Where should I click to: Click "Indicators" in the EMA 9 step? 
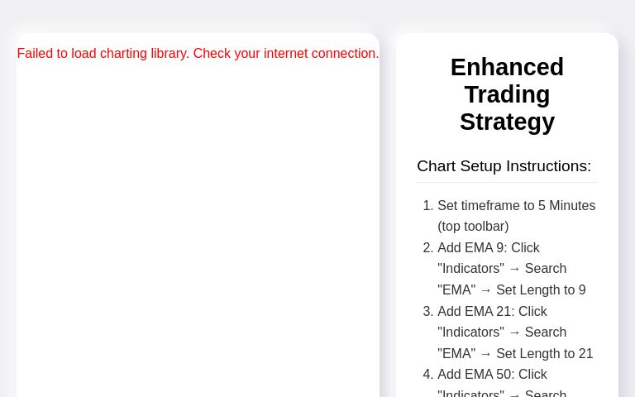click(470, 269)
